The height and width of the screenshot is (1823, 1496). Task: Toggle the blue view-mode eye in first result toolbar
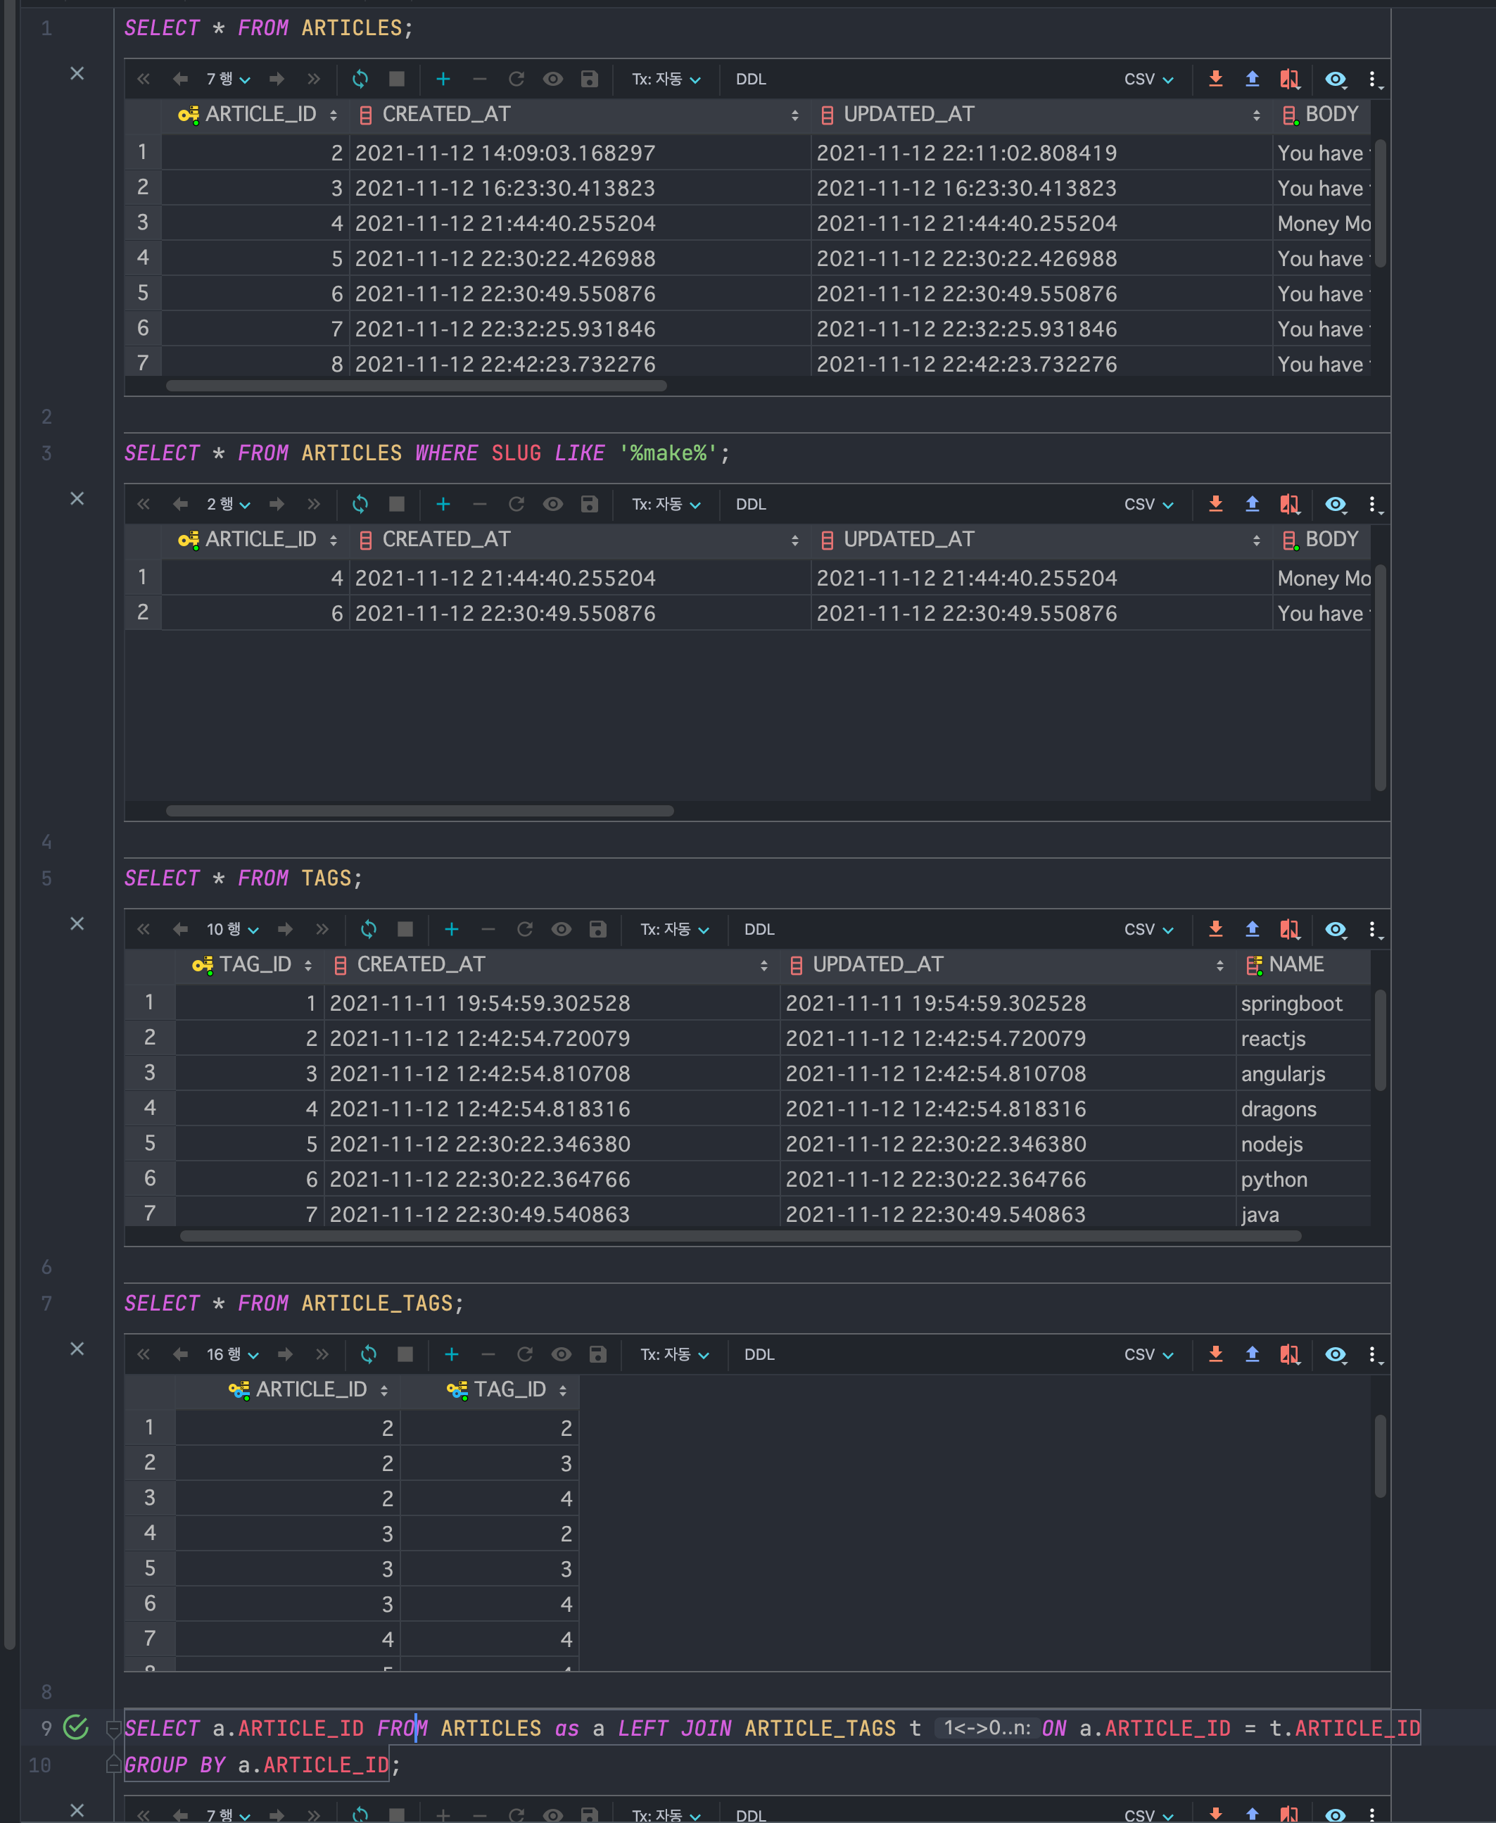pyautogui.click(x=1335, y=80)
